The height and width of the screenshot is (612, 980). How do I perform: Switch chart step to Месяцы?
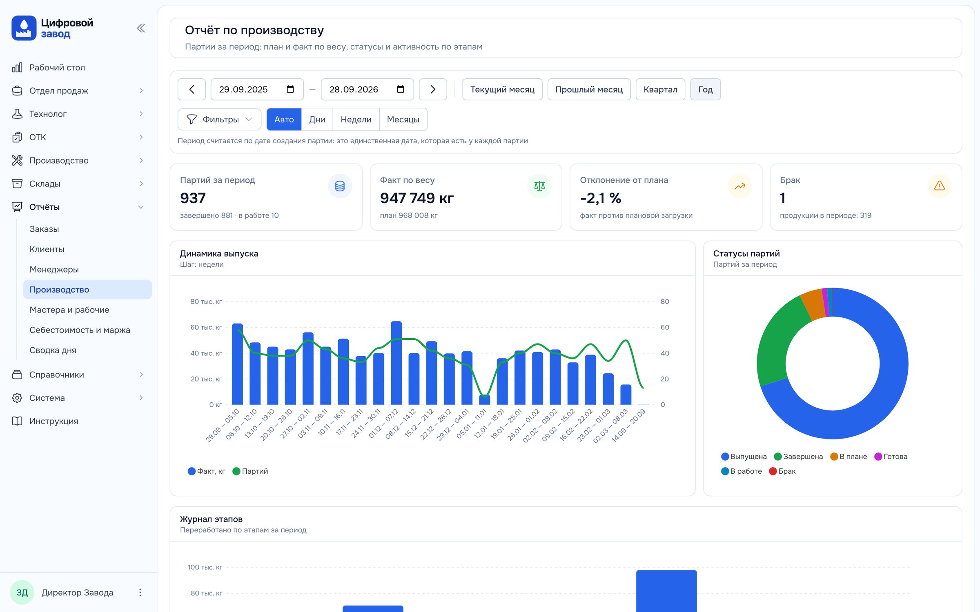[403, 120]
